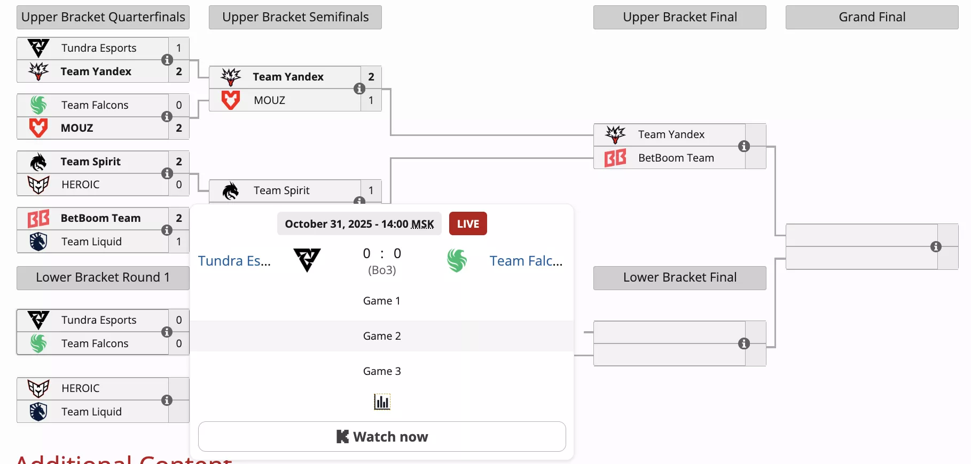Screen dimensions: 971x464
Task: Show details for Team Spirit vs HEROIC match
Action: pos(167,173)
